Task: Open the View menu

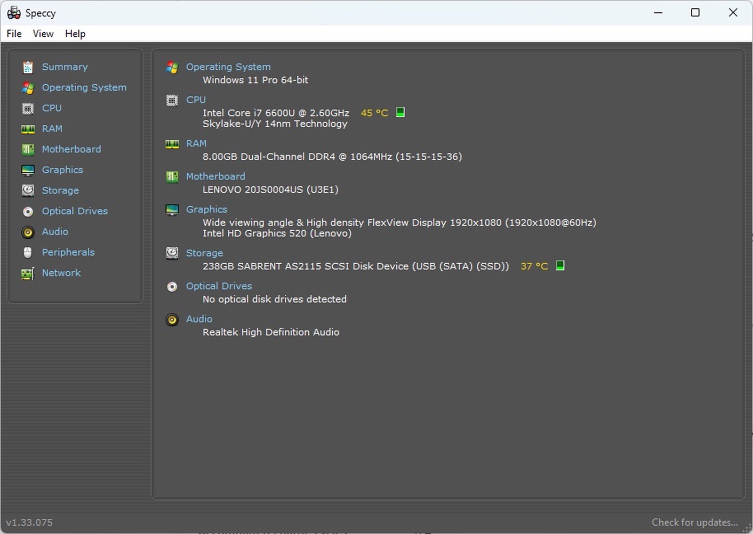Action: pyautogui.click(x=43, y=33)
